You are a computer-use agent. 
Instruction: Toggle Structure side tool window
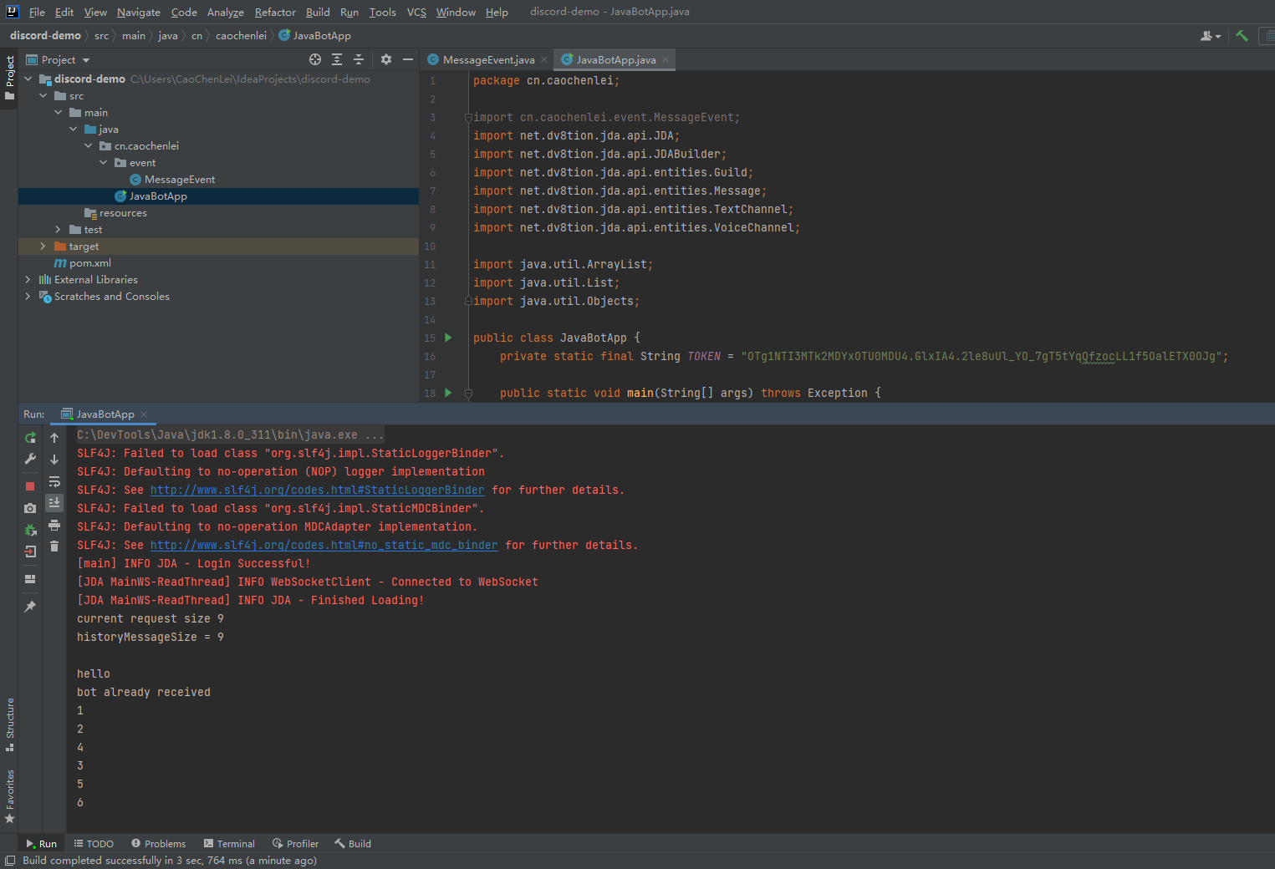pyautogui.click(x=9, y=724)
